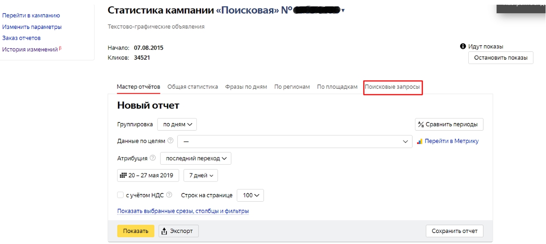Expand the Данные по целям combo box

coord(294,142)
